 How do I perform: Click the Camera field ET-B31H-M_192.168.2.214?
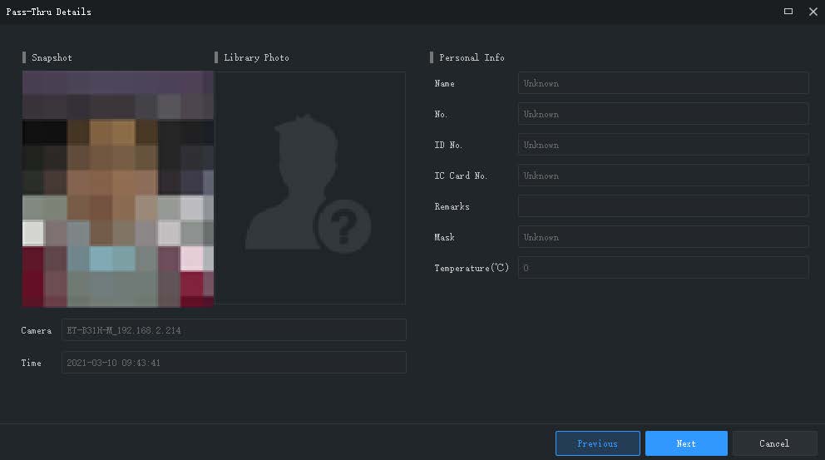(x=234, y=330)
